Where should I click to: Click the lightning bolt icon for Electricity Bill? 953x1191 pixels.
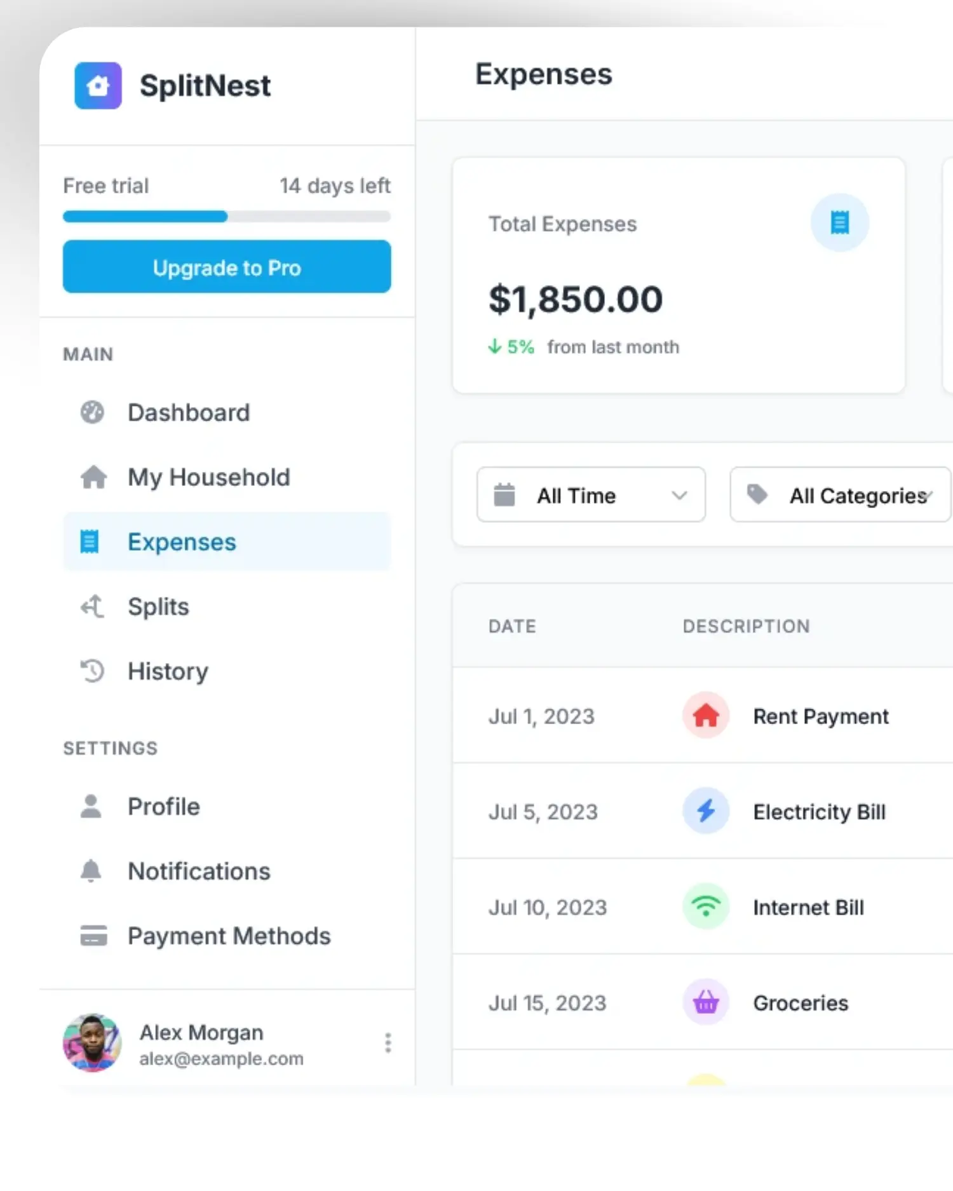click(705, 811)
